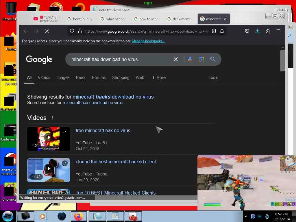Select the Web results filter
The height and width of the screenshot is (222, 296).
[x=140, y=77]
